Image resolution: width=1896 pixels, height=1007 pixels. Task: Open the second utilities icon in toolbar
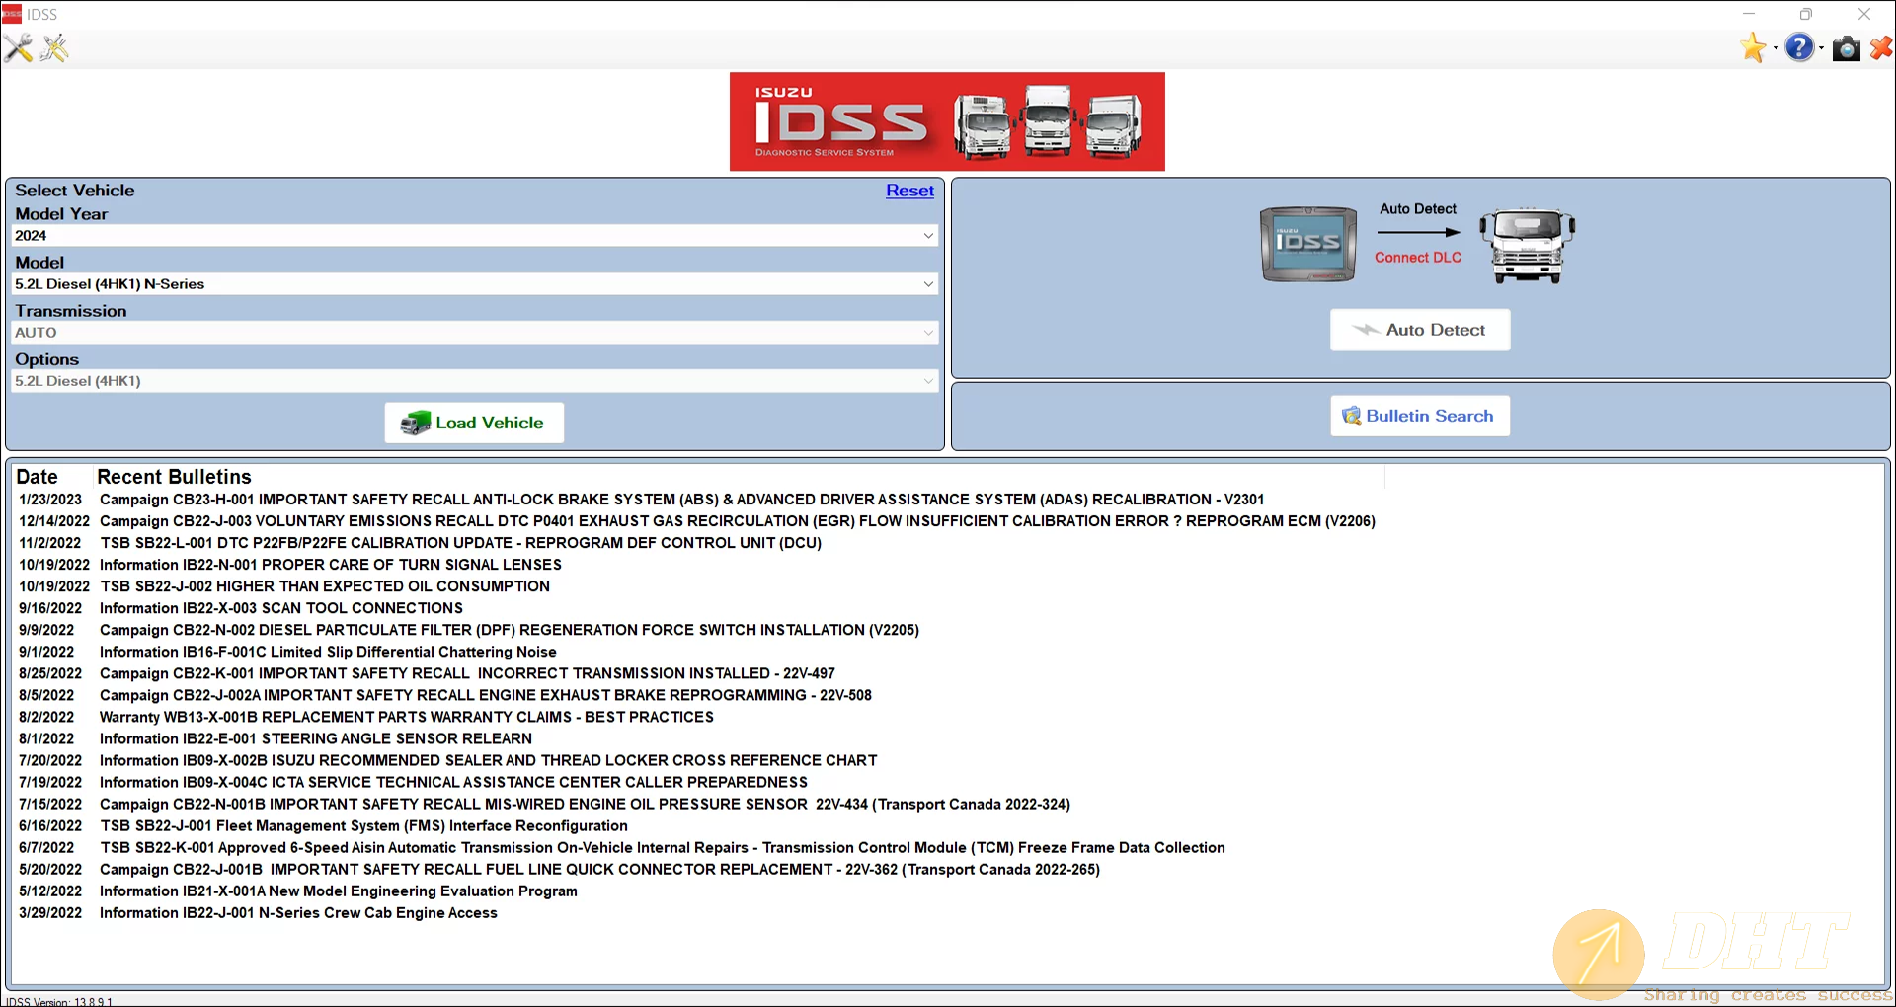pos(55,47)
